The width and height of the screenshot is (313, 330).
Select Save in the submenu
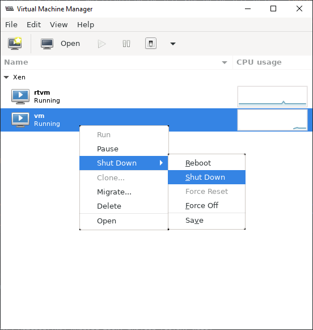tap(207, 221)
